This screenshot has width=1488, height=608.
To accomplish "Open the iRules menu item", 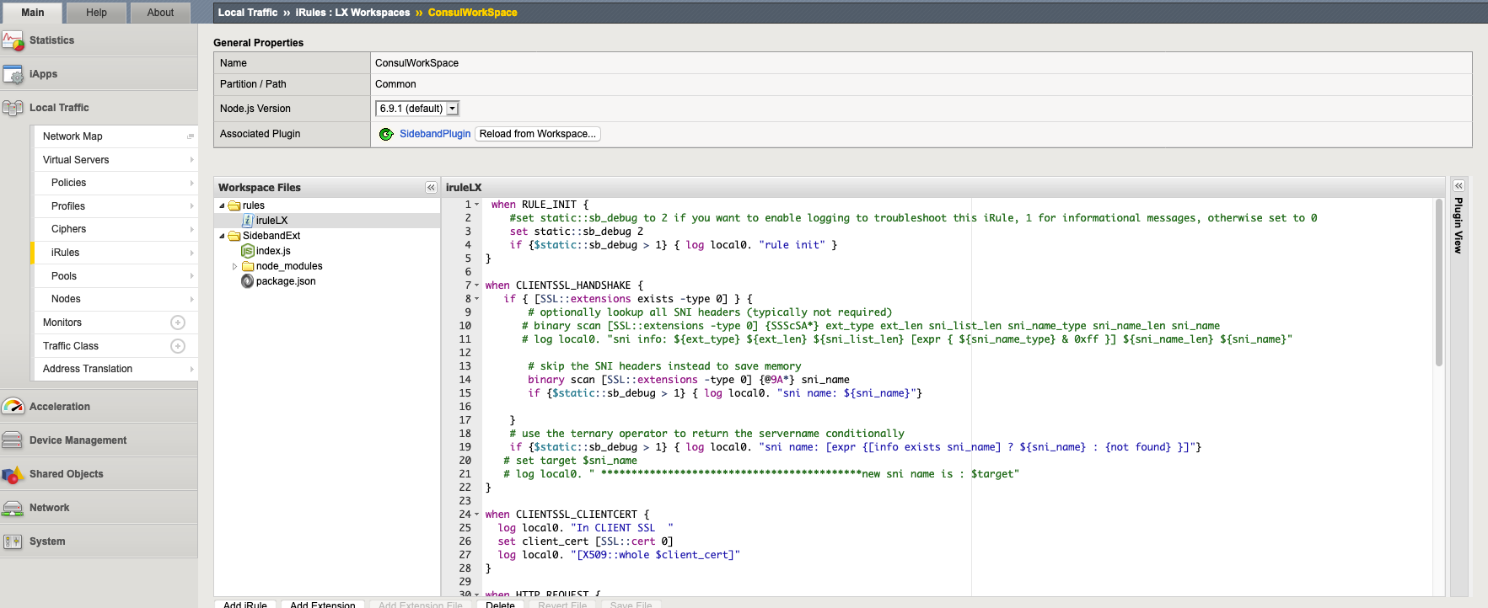I will [x=66, y=253].
